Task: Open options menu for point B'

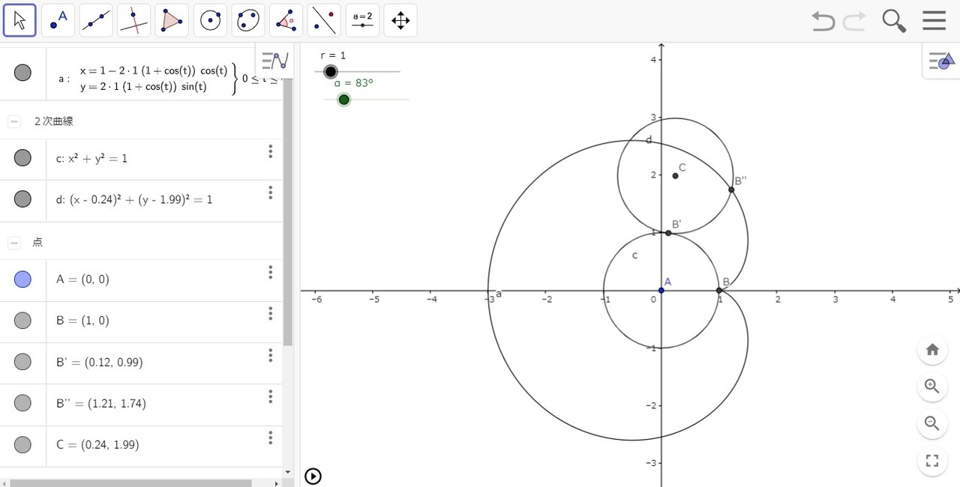Action: [271, 355]
